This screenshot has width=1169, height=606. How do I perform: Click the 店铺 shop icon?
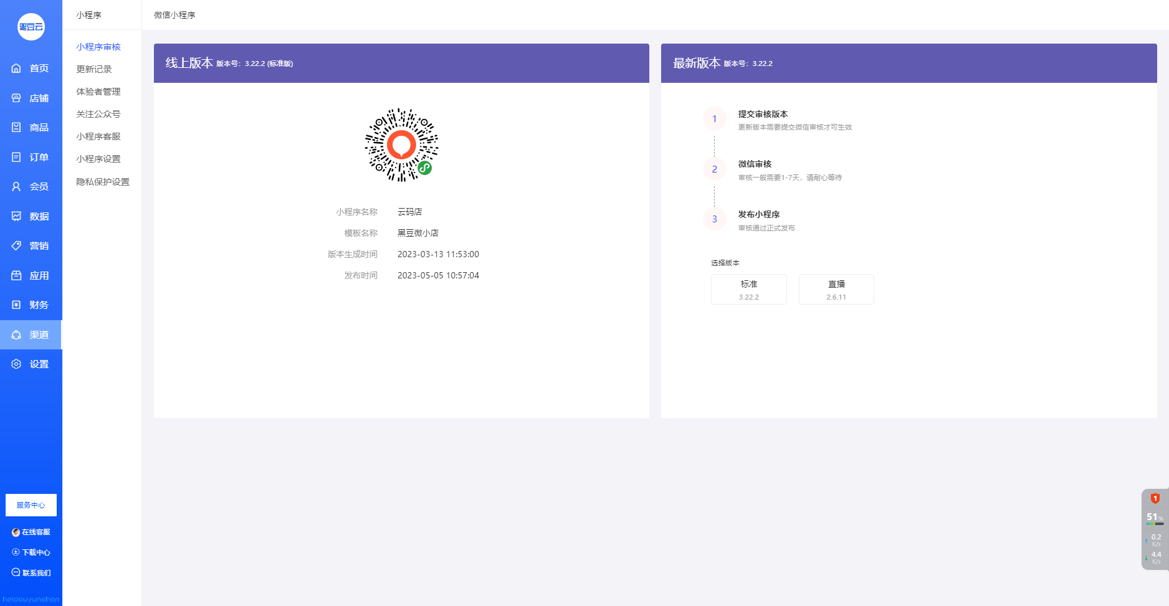[x=16, y=98]
